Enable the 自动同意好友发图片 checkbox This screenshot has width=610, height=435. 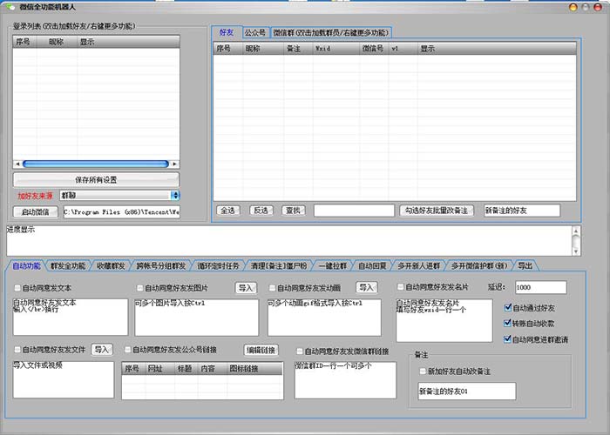139,288
